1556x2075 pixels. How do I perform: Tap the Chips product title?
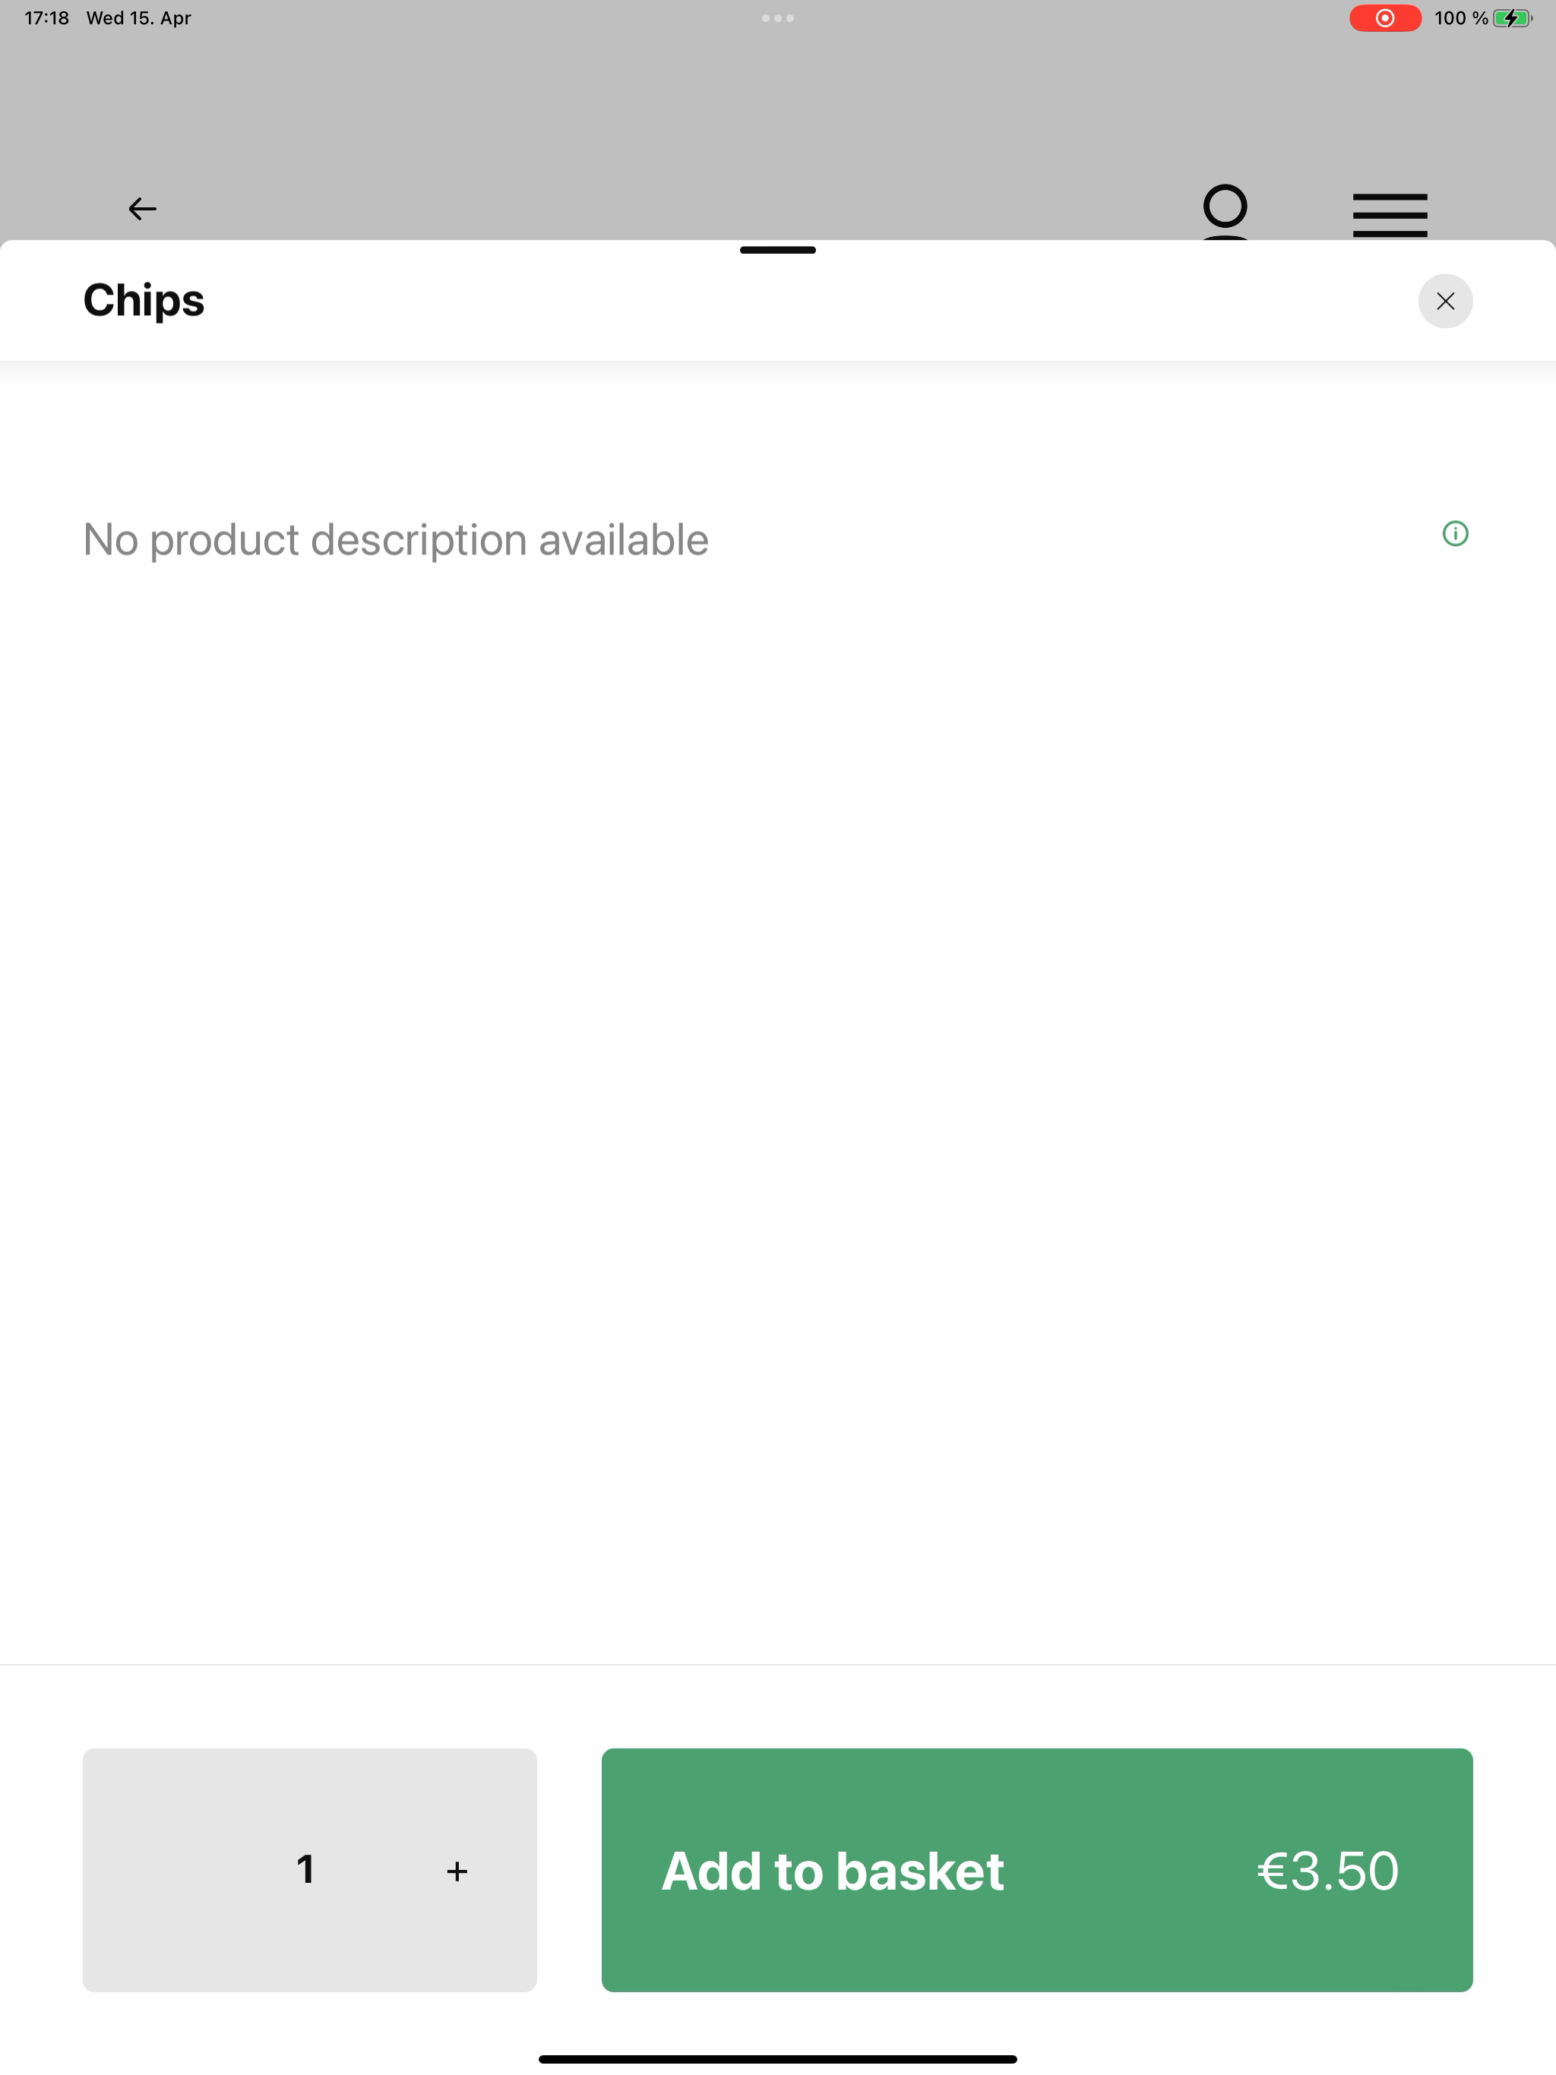click(144, 300)
